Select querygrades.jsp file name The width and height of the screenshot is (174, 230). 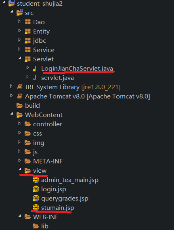[x=65, y=199]
